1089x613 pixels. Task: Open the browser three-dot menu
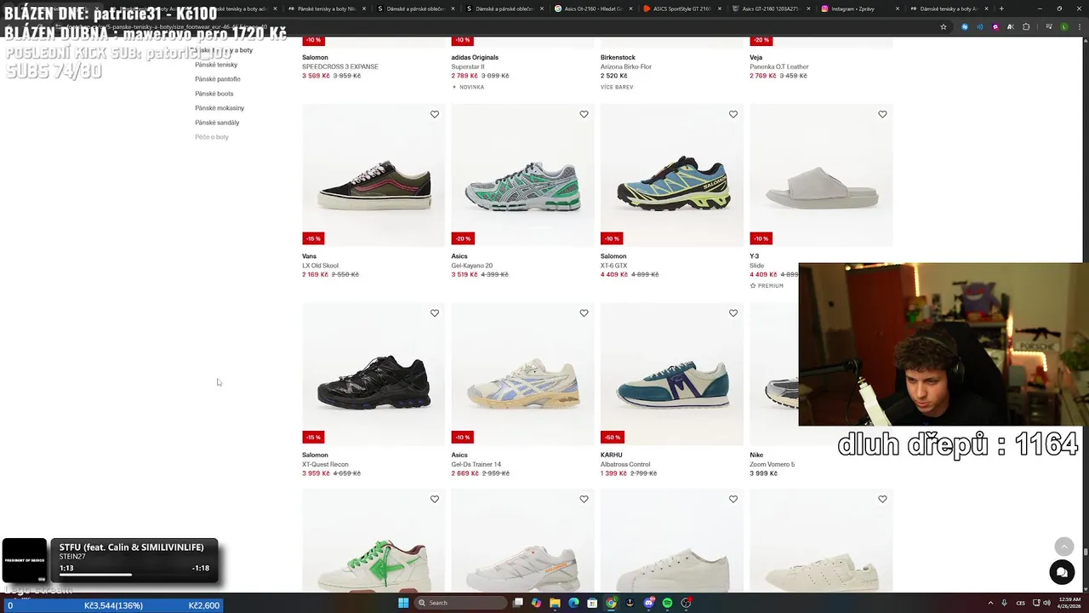pyautogui.click(x=1079, y=26)
